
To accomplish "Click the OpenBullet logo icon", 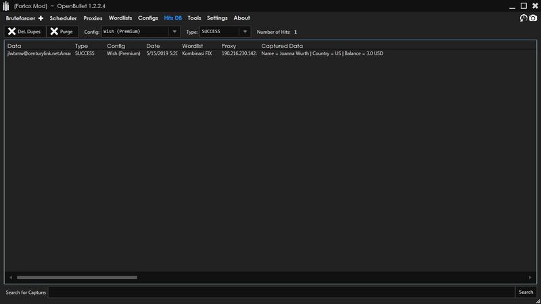I will click(x=6, y=6).
